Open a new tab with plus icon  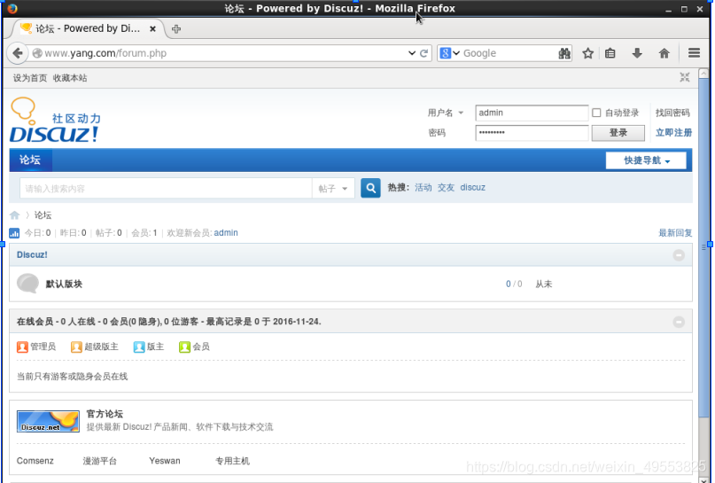point(176,28)
